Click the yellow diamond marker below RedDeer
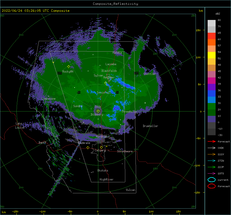Image resolution: width=231 pixels, height=215 pixels. click(105, 83)
